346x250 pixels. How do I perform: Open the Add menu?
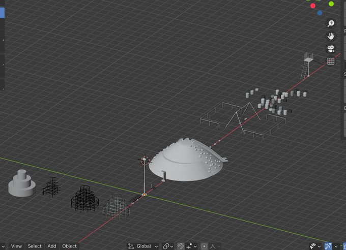pyautogui.click(x=51, y=246)
